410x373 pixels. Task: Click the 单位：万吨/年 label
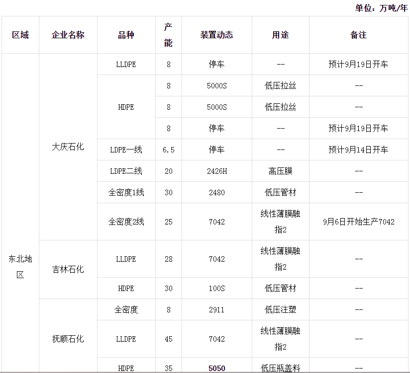(x=382, y=8)
